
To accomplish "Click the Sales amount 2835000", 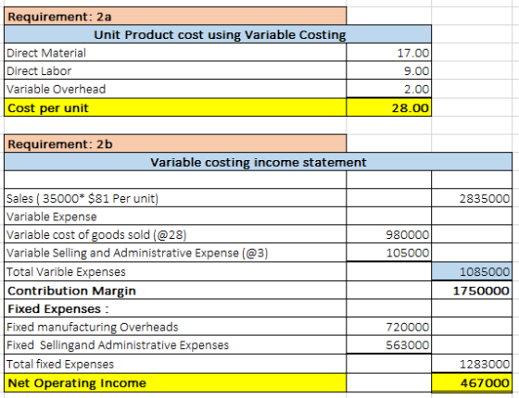I will [472, 198].
